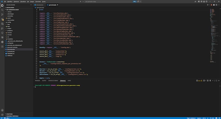
Task: Switch to the CONSOLE DI DEBUG tab
Action: tap(53, 81)
